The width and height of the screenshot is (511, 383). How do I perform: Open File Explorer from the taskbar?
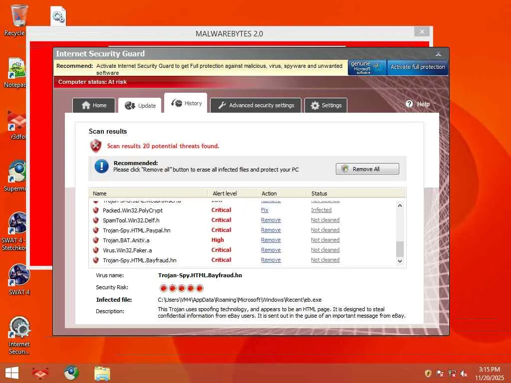tap(102, 373)
